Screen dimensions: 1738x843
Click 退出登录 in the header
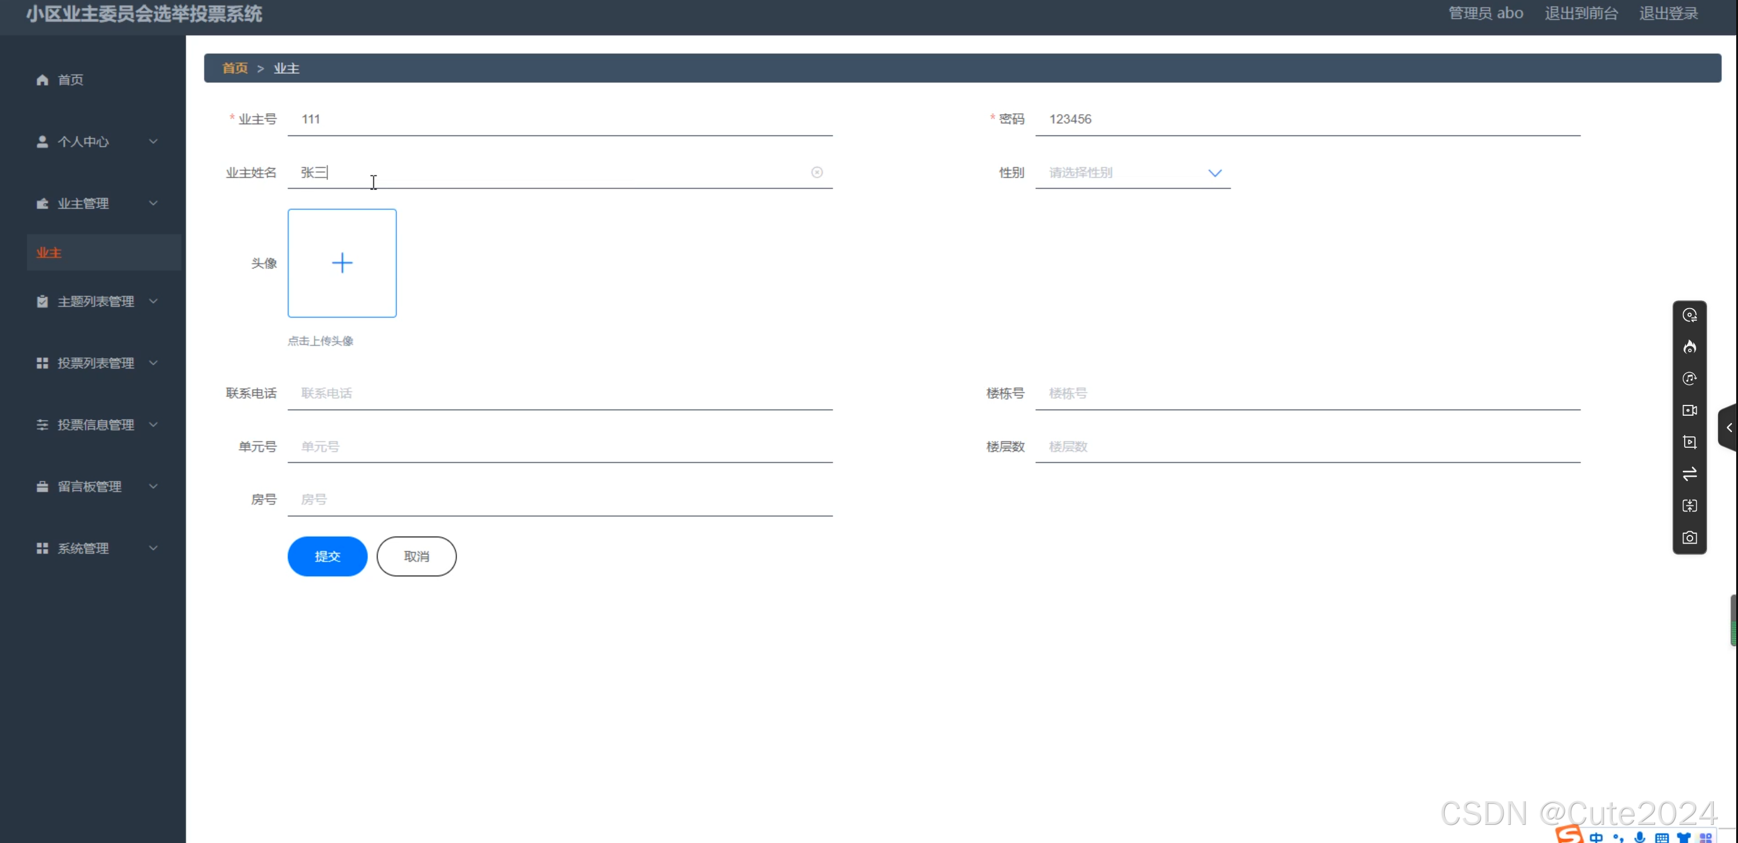click(1668, 13)
